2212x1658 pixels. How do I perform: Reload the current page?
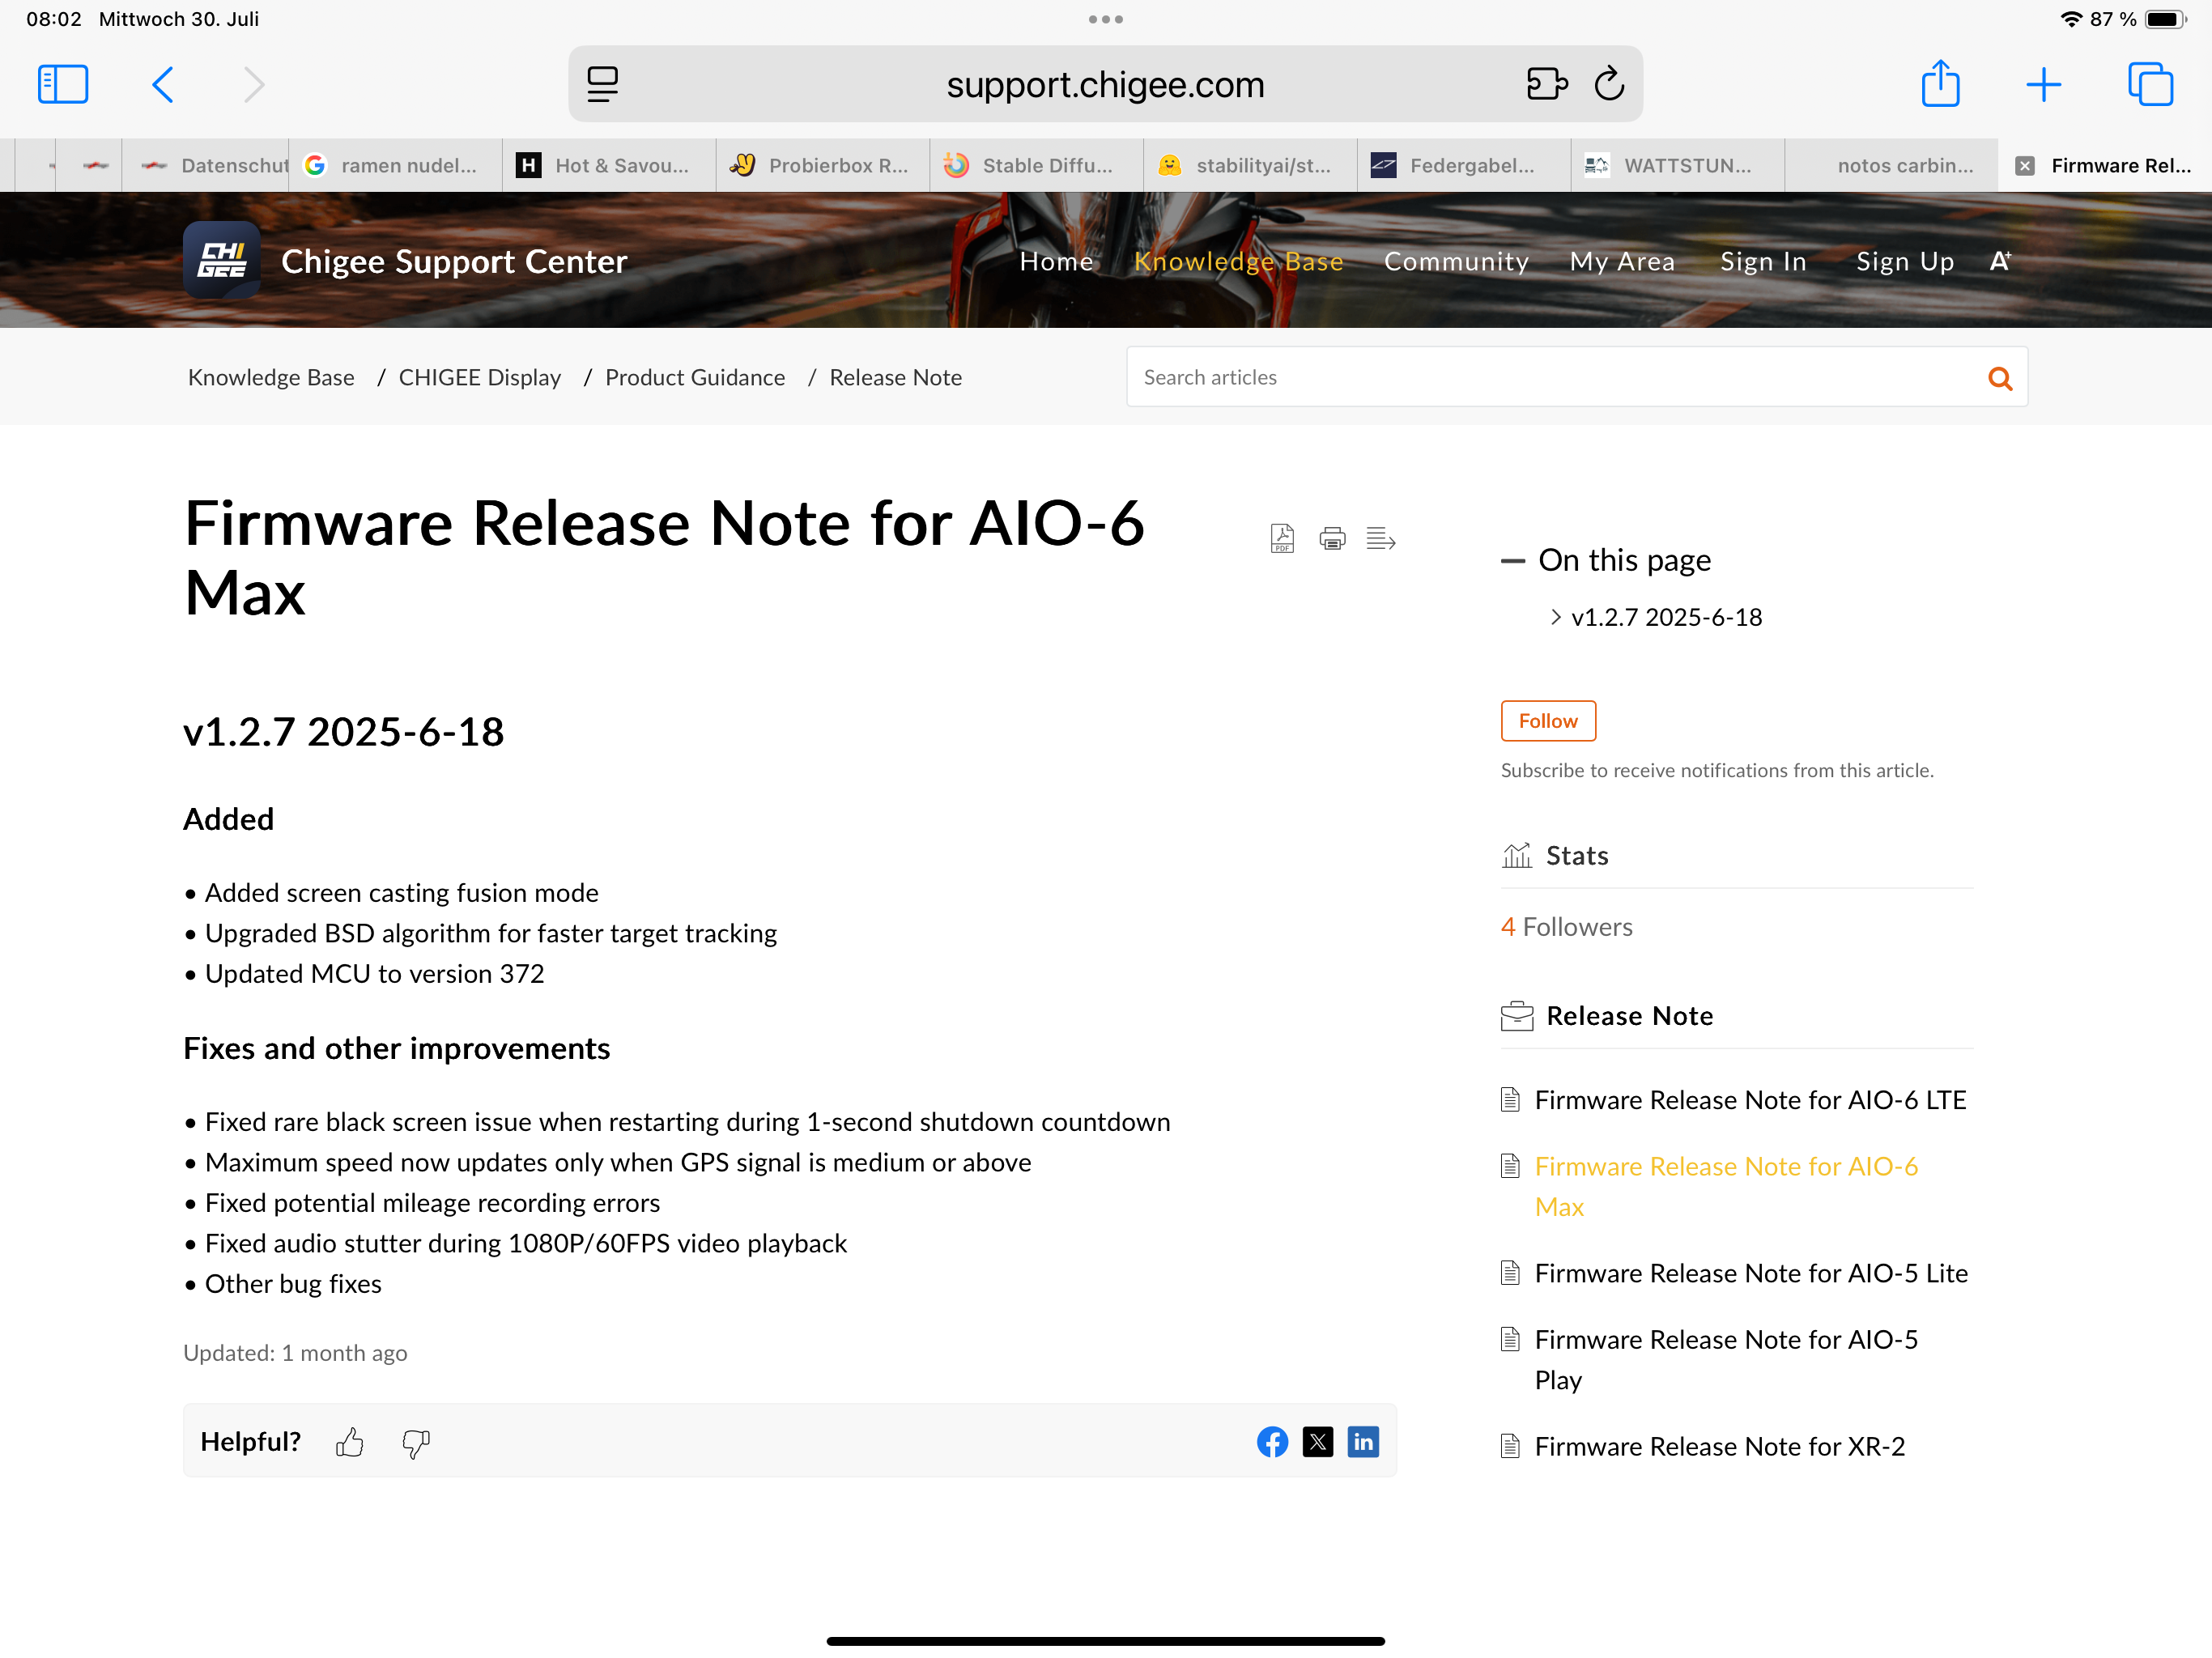coord(1609,84)
